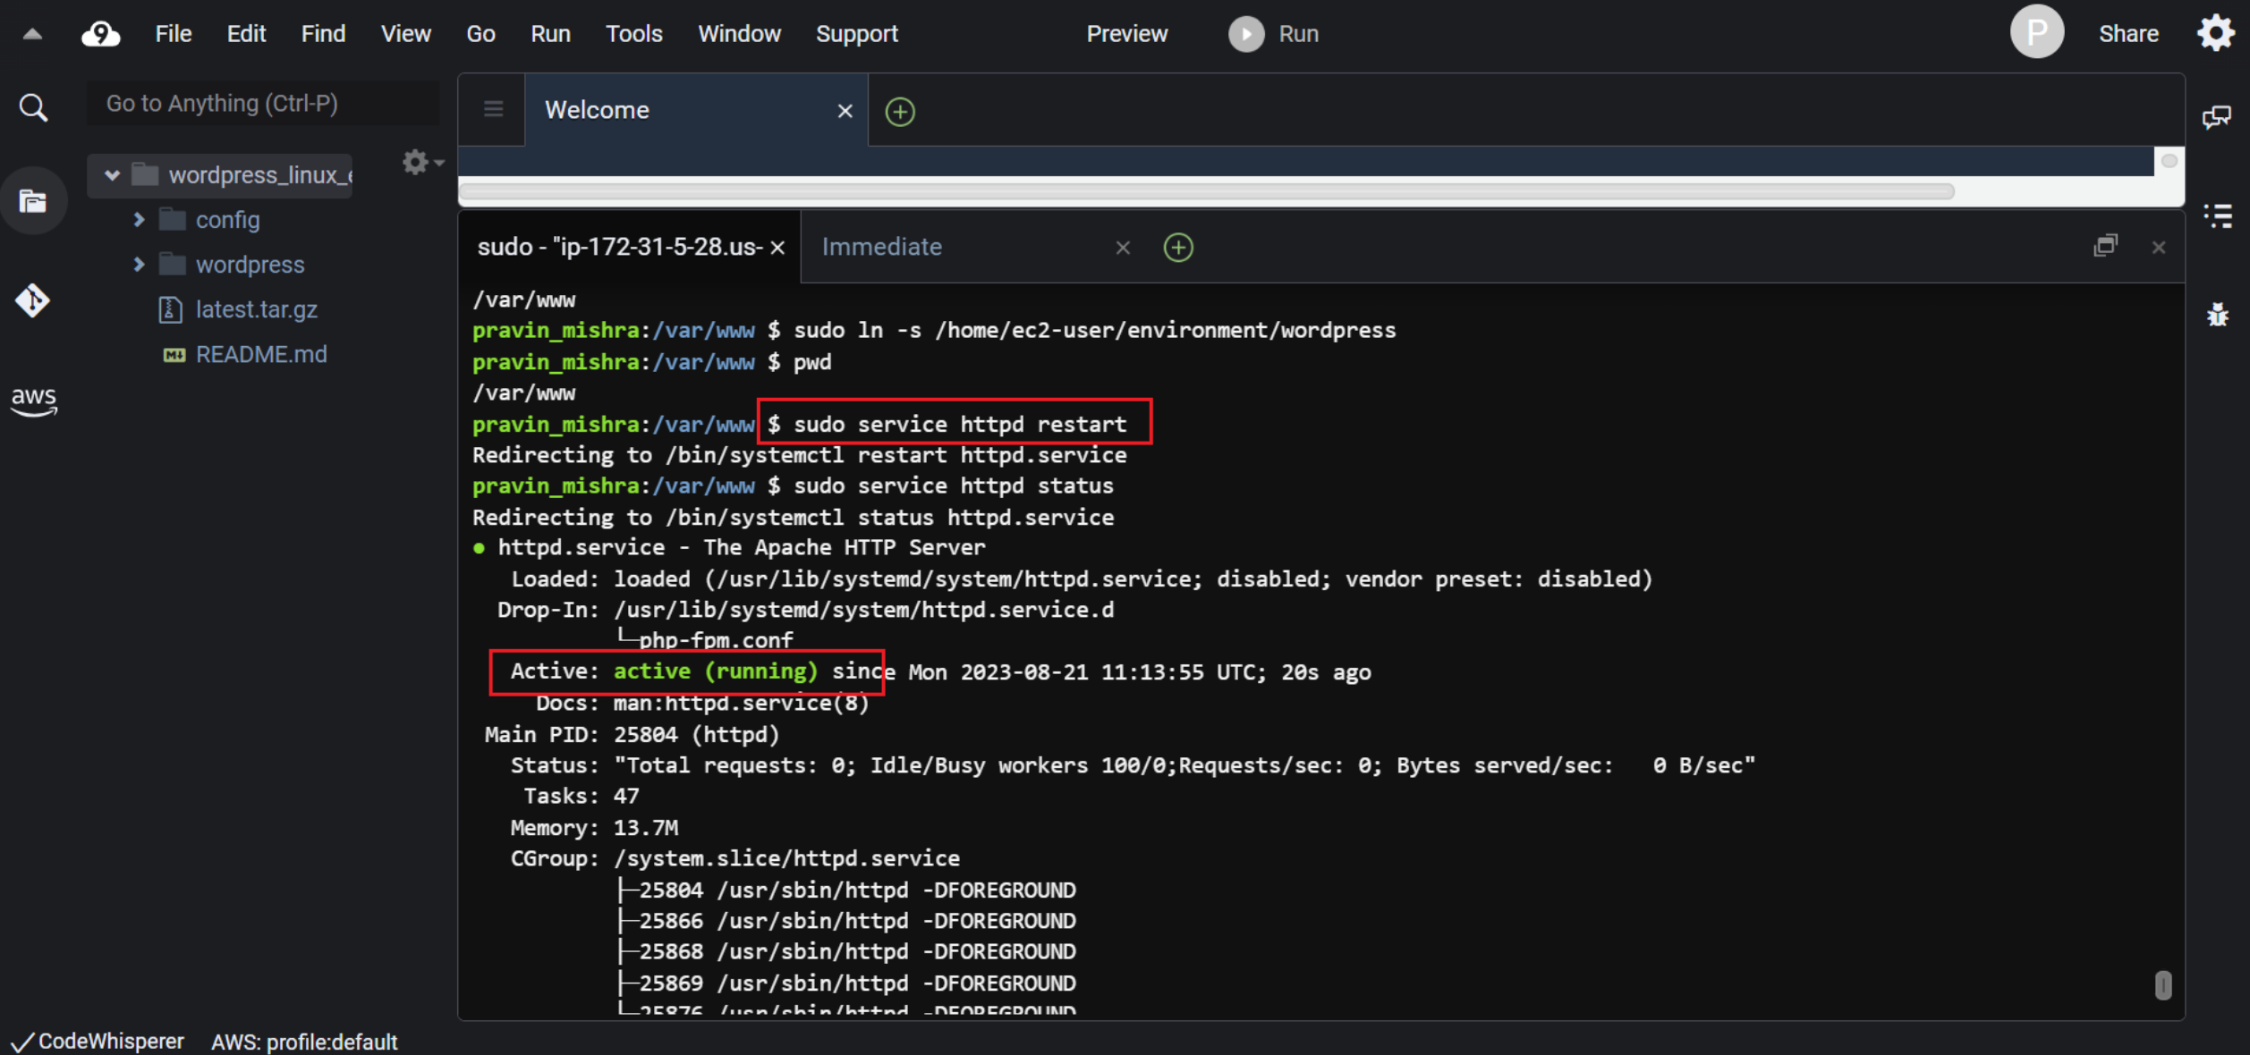Viewport: 2250px width, 1055px height.
Task: Click the Welcome pane vertical scroll handle
Action: pyautogui.click(x=2169, y=161)
